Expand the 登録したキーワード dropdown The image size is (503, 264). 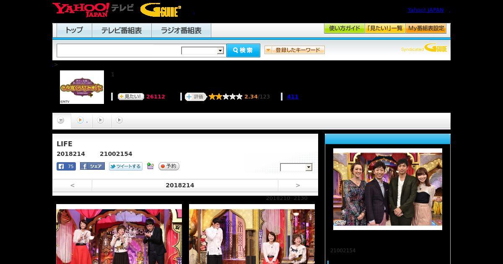tap(295, 50)
